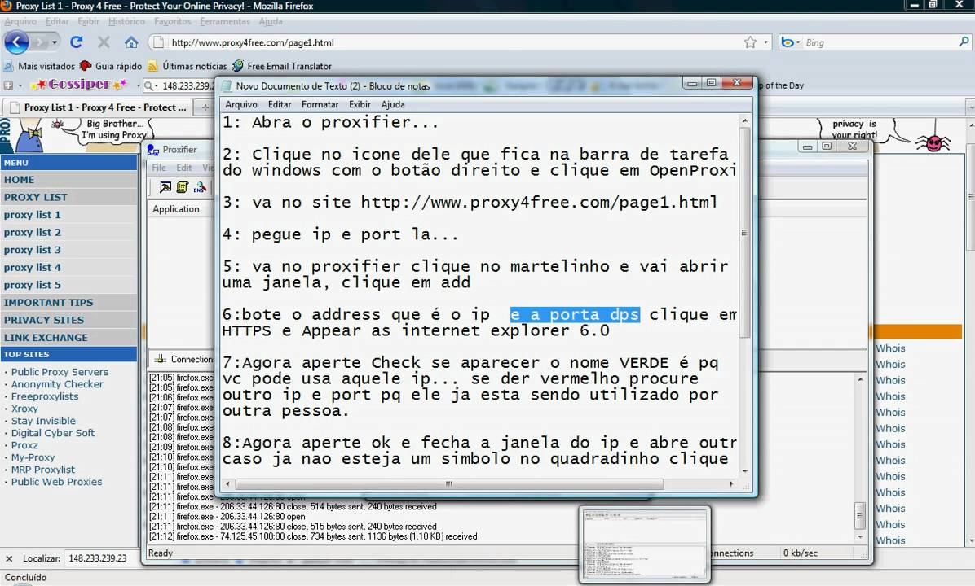Image resolution: width=975 pixels, height=586 pixels.
Task: Click magnifier icon in Gossiper toolbar search
Action: pos(148,85)
